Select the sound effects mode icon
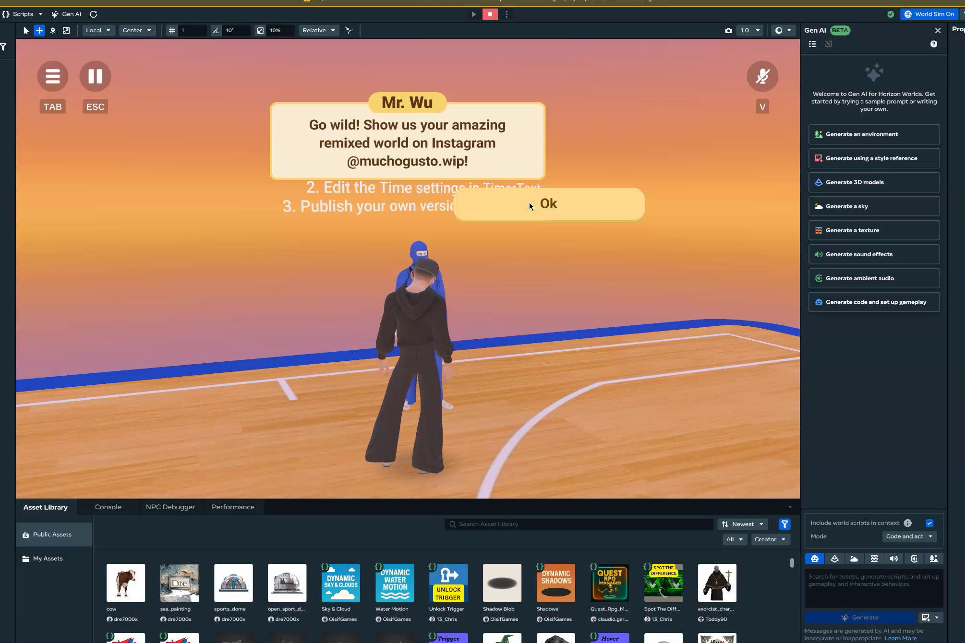The width and height of the screenshot is (965, 643). point(893,559)
